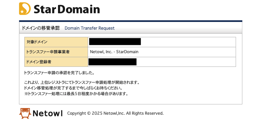The height and width of the screenshot is (128, 255).
Task: Click the ドメイン登録者 label cell
Action: tap(56, 62)
